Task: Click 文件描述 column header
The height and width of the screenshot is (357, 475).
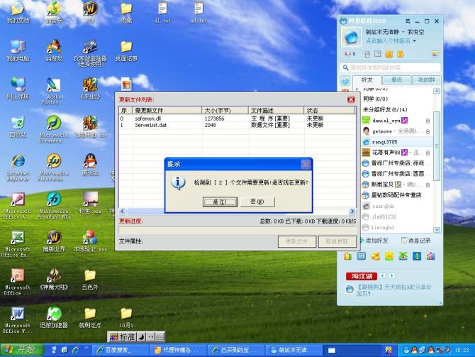Action: coord(276,110)
